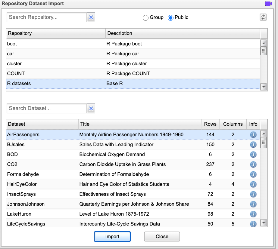Sort by the Columns column header
This screenshot has width=278, height=249.
233,124
